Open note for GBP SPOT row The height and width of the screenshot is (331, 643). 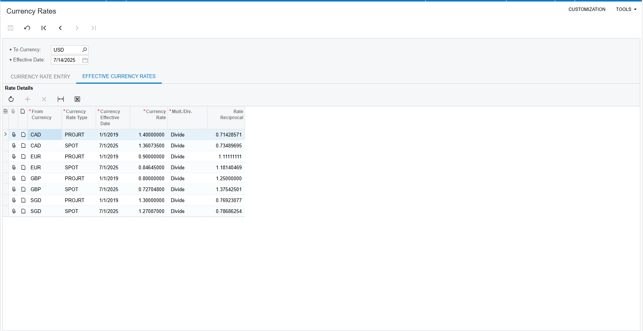coord(23,189)
